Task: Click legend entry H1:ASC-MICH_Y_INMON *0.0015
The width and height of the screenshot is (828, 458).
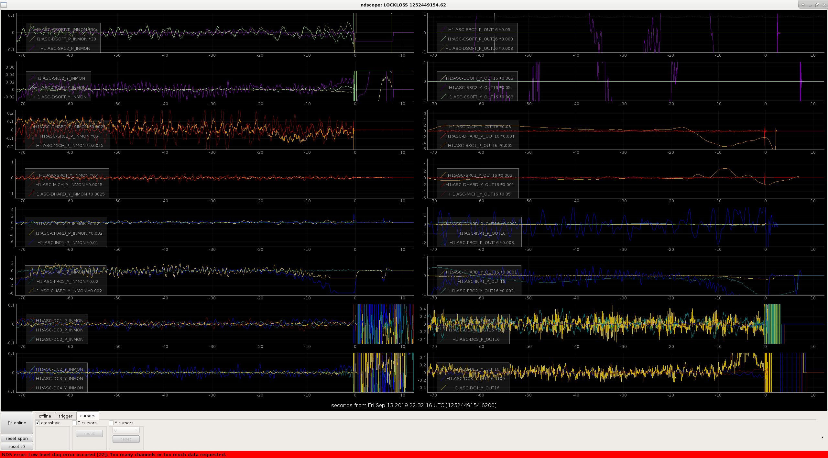Action: 69,184
